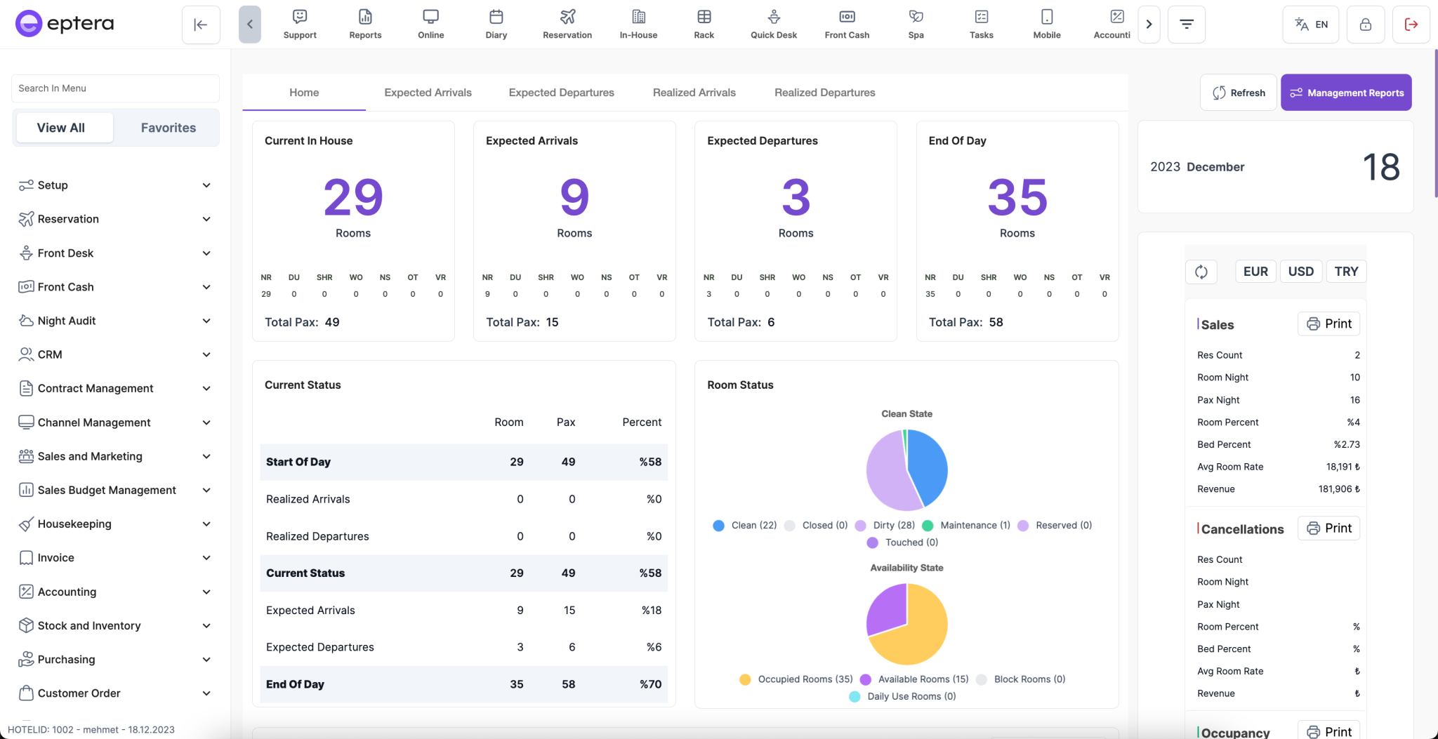Click the Refresh button
This screenshot has height=739, width=1438.
[x=1238, y=92]
